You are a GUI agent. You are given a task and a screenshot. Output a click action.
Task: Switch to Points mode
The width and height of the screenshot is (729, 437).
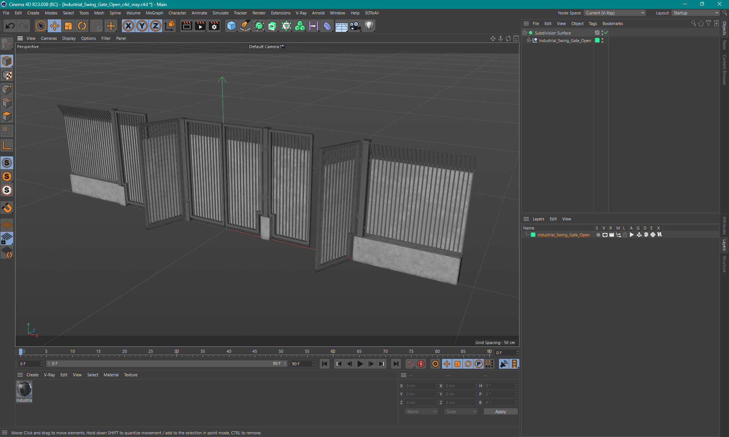(x=7, y=89)
